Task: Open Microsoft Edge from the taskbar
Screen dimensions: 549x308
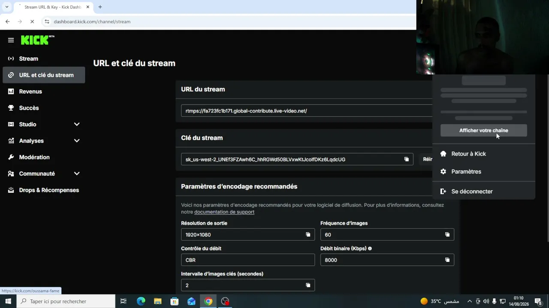Action: click(x=141, y=301)
